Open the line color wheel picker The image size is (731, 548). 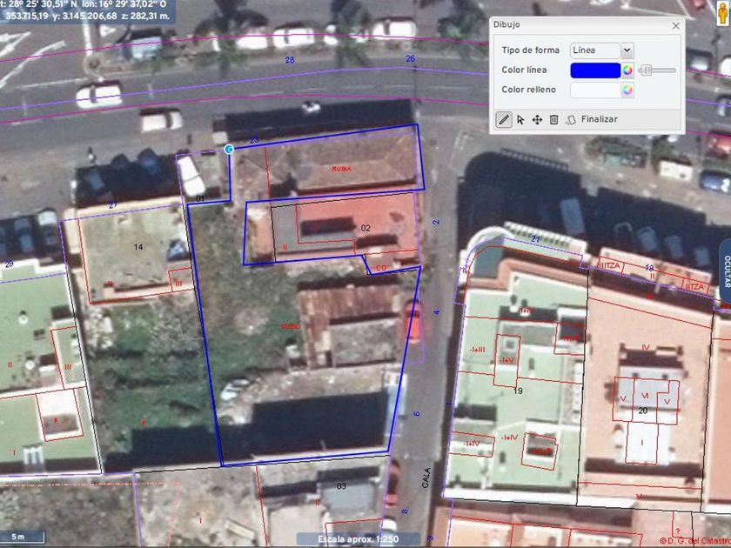click(627, 70)
